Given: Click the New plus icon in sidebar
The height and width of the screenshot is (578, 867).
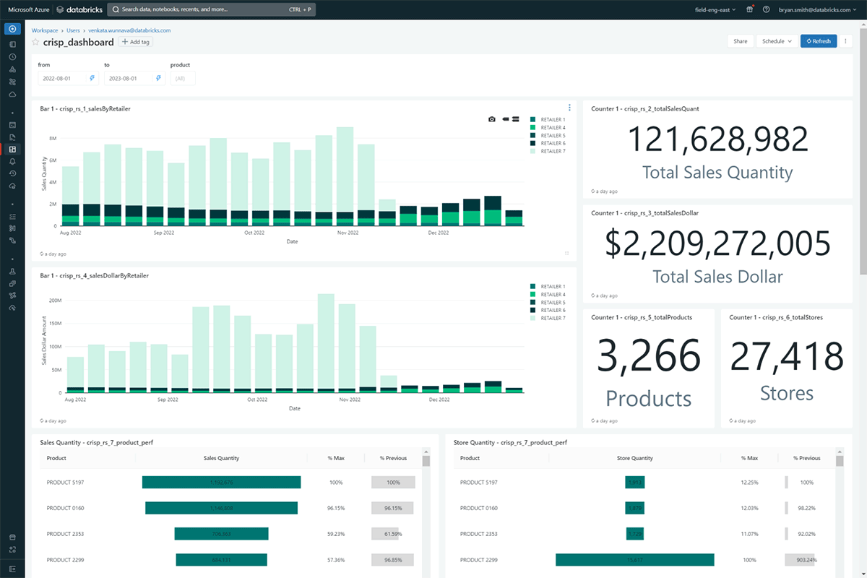Looking at the screenshot, I should pyautogui.click(x=12, y=29).
